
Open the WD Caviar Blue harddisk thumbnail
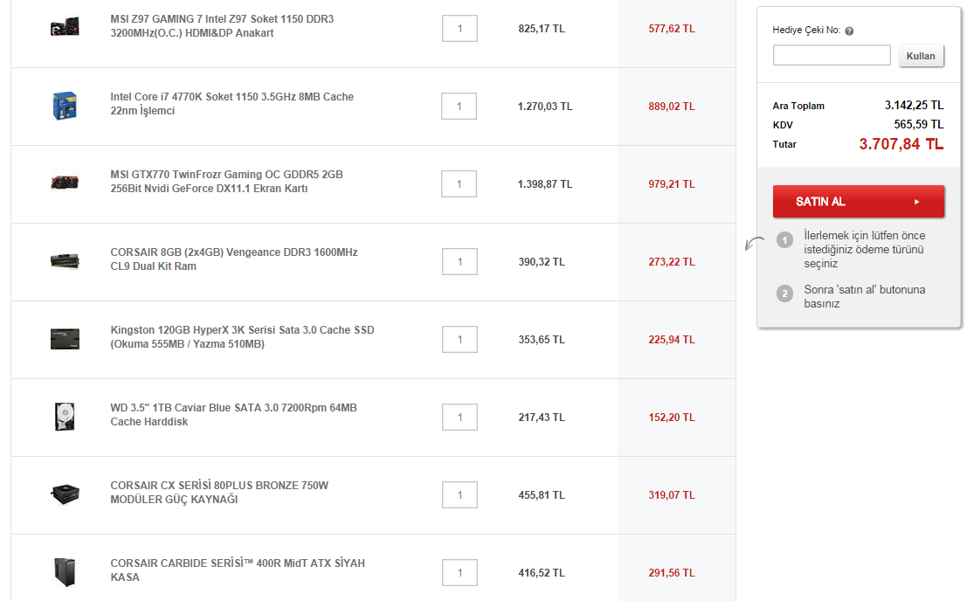click(65, 416)
